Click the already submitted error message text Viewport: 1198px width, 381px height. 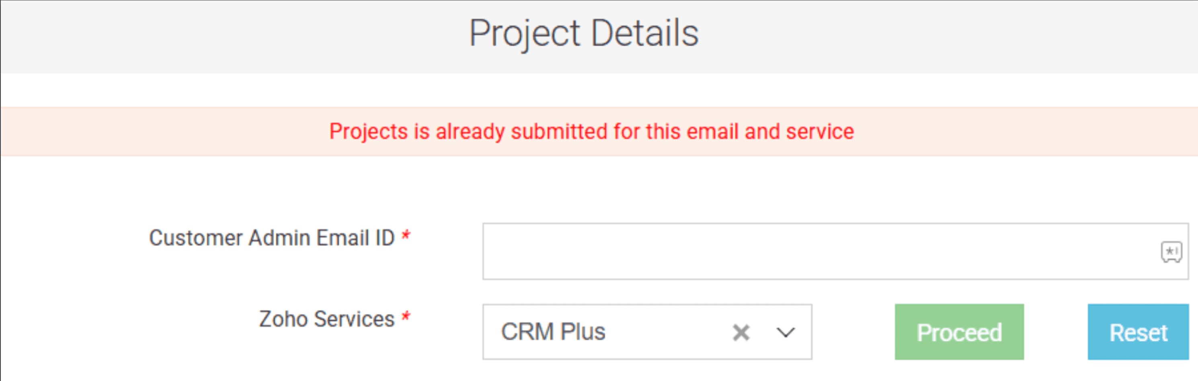click(591, 132)
